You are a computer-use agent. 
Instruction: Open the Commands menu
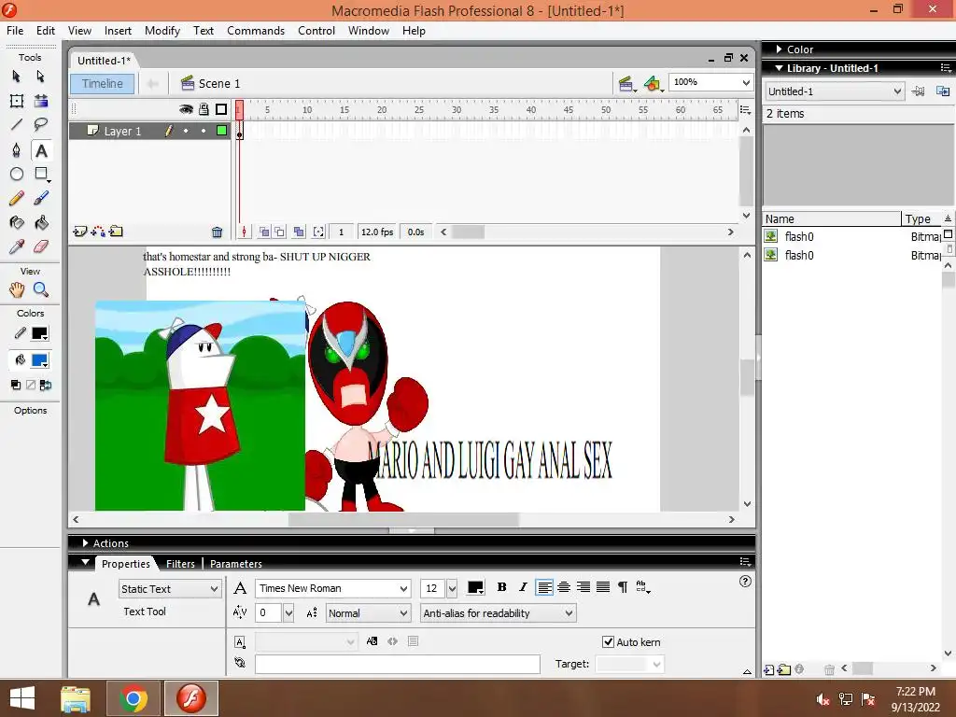click(256, 31)
